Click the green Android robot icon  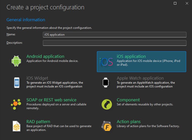click(x=16, y=61)
